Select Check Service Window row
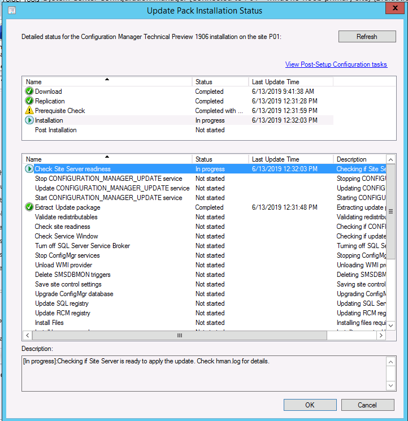The width and height of the screenshot is (408, 421). (205, 236)
